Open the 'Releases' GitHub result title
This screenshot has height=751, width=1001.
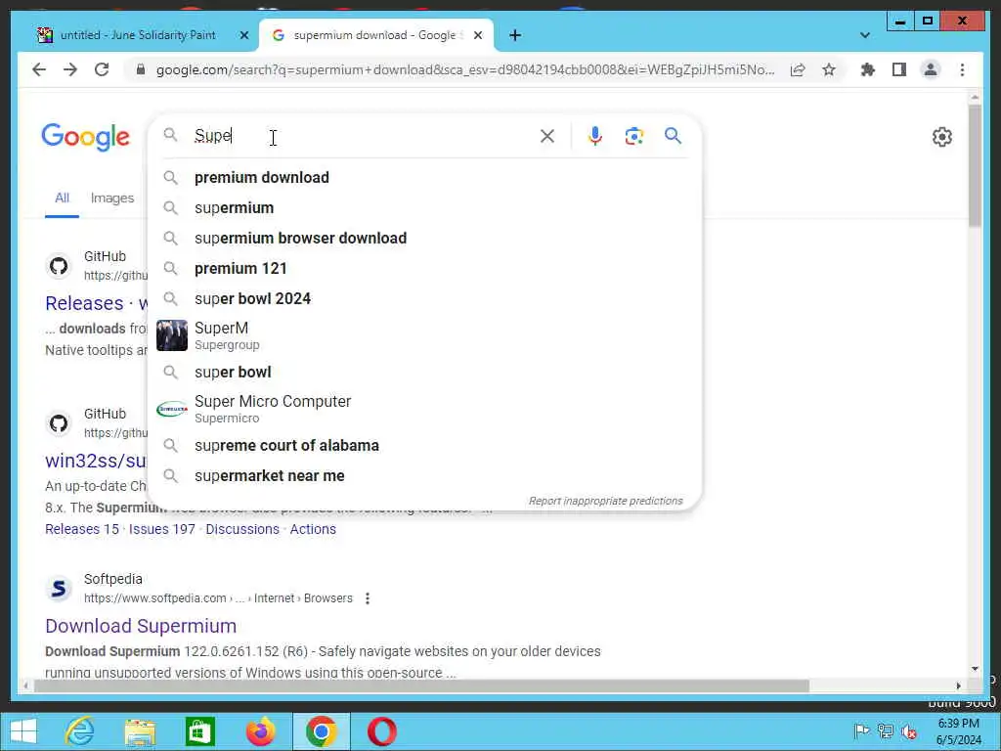coord(97,303)
